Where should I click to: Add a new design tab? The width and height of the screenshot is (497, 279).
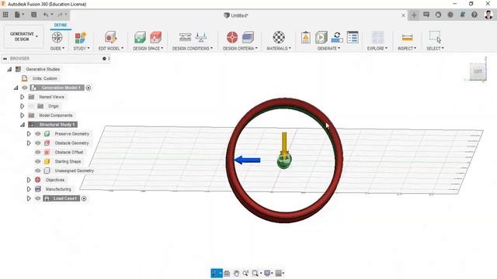[x=414, y=15]
